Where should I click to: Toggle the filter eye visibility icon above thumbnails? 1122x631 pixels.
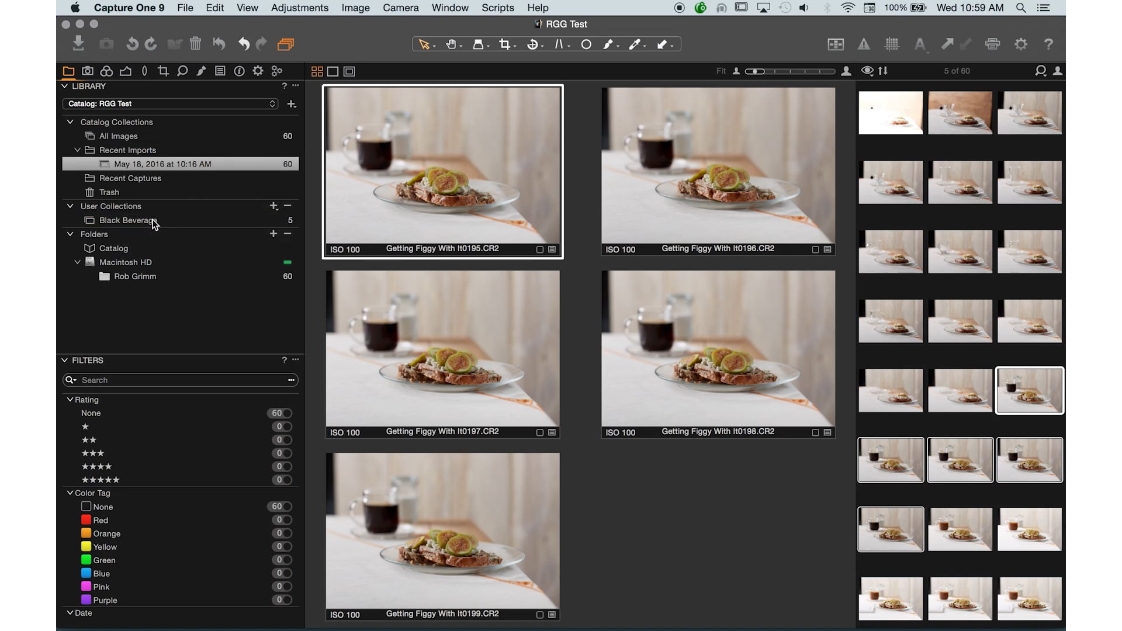click(x=867, y=71)
